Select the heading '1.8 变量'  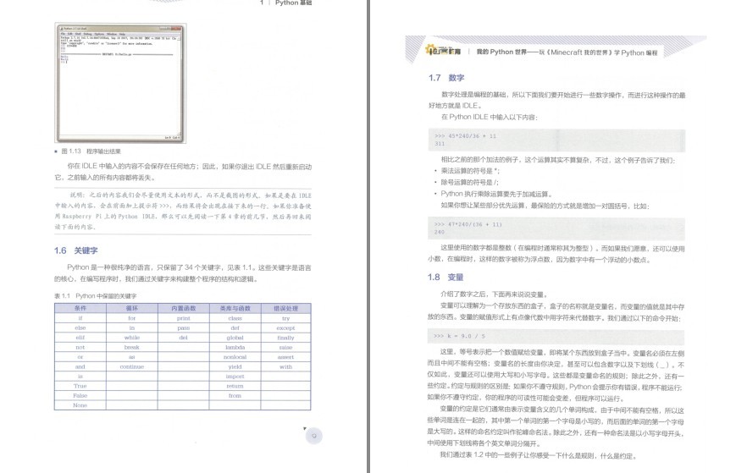pos(445,277)
